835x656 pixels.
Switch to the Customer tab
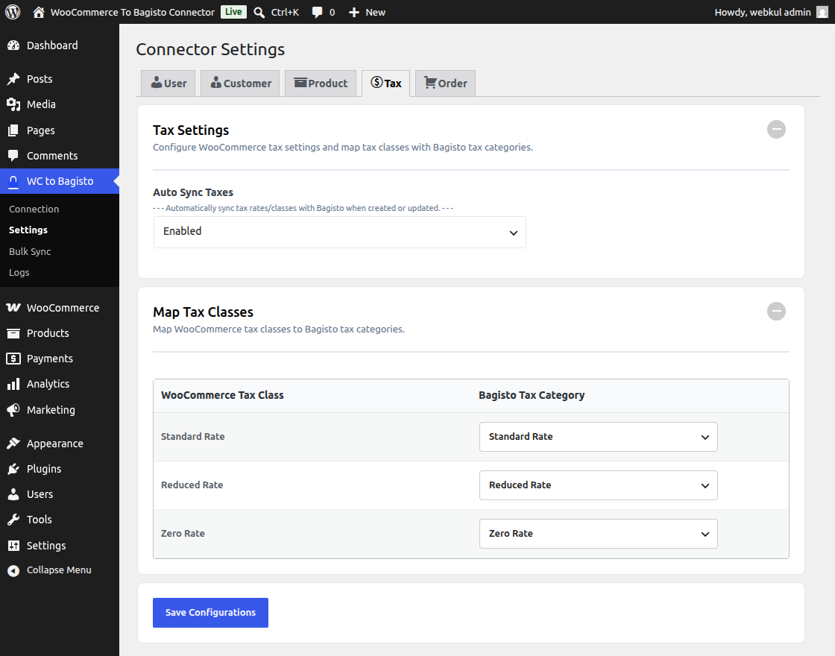coord(240,83)
